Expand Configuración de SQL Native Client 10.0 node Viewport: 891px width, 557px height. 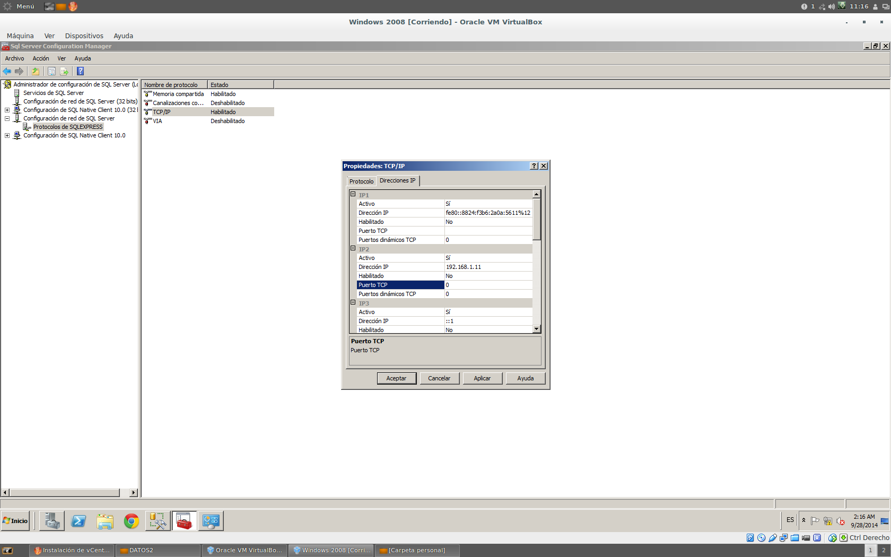click(7, 136)
